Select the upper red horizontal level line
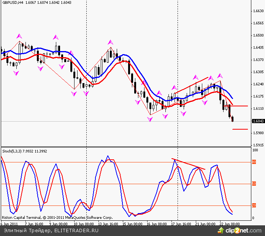 point(240,106)
